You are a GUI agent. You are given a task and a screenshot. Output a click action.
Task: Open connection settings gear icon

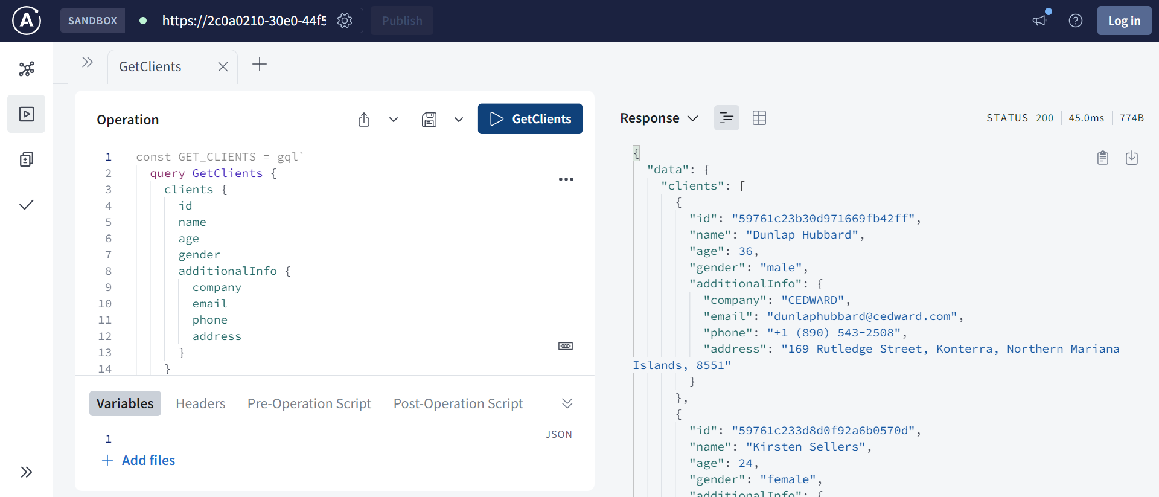[x=345, y=21]
